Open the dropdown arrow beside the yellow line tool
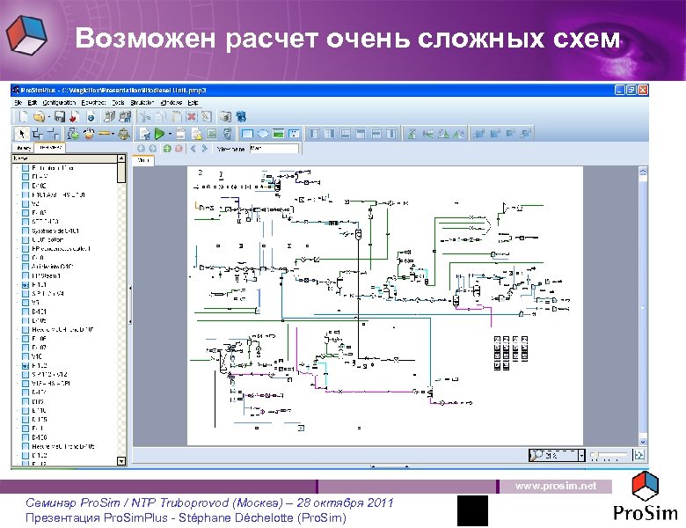 [x=113, y=134]
